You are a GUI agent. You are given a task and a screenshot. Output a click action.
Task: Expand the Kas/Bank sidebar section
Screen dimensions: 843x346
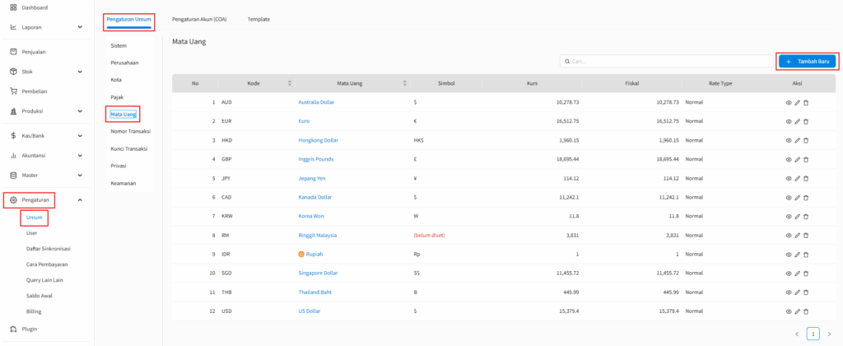point(80,135)
